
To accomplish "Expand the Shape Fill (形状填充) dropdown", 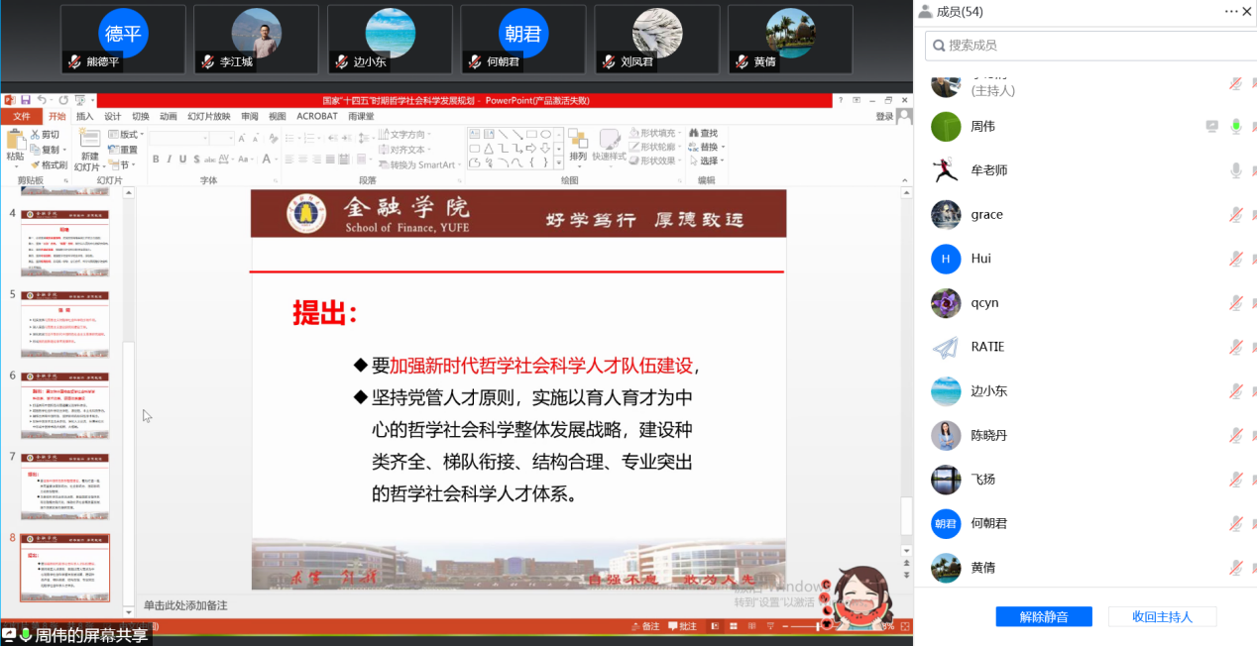I will [678, 133].
